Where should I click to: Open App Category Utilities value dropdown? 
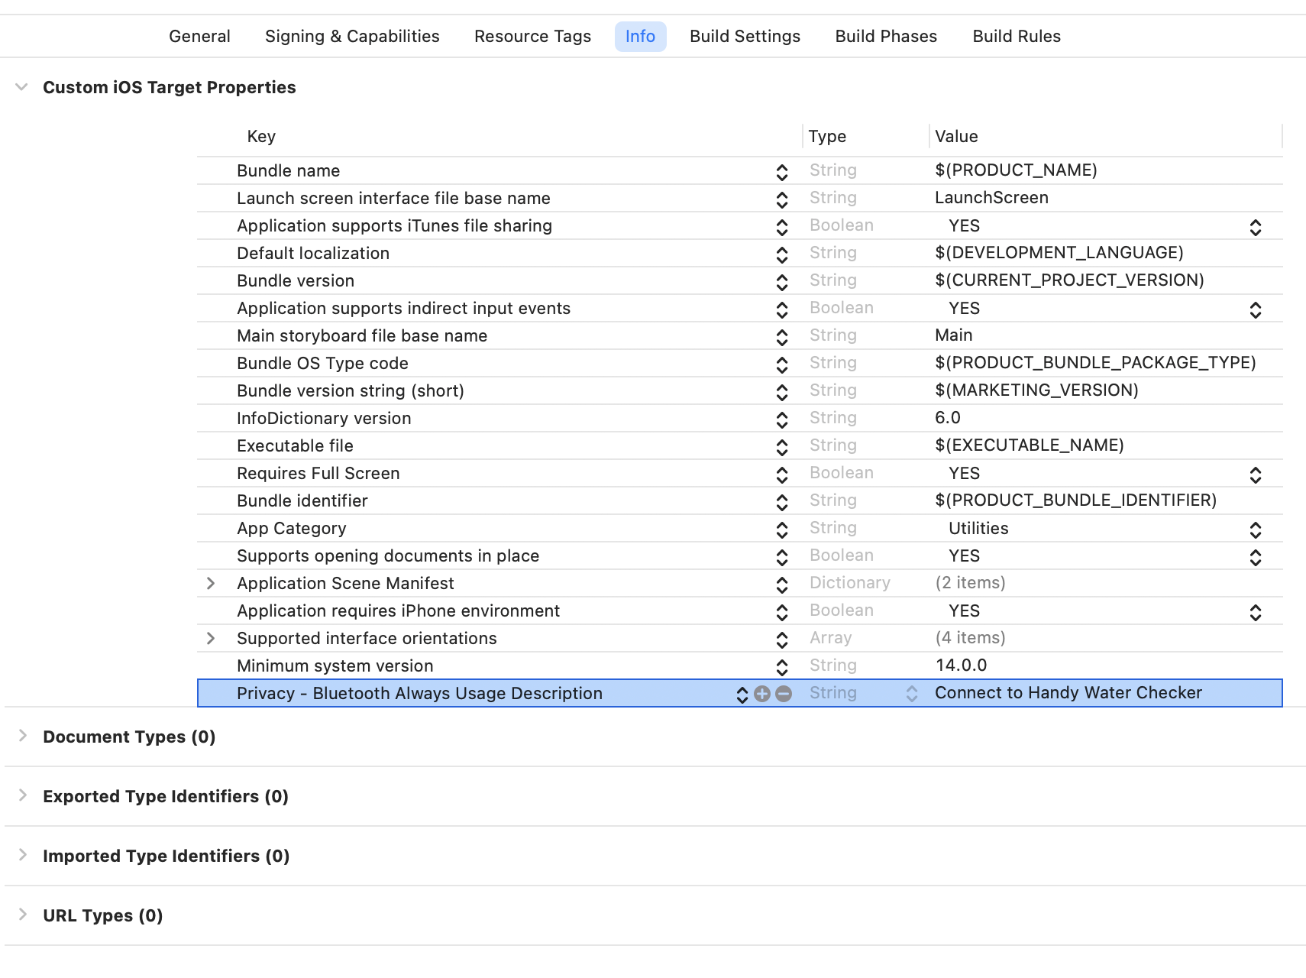1255,529
